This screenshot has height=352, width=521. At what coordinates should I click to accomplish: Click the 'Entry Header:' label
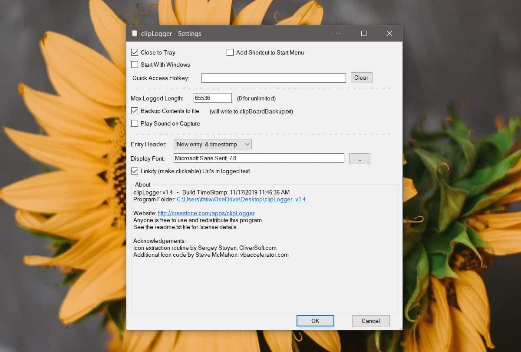(148, 144)
